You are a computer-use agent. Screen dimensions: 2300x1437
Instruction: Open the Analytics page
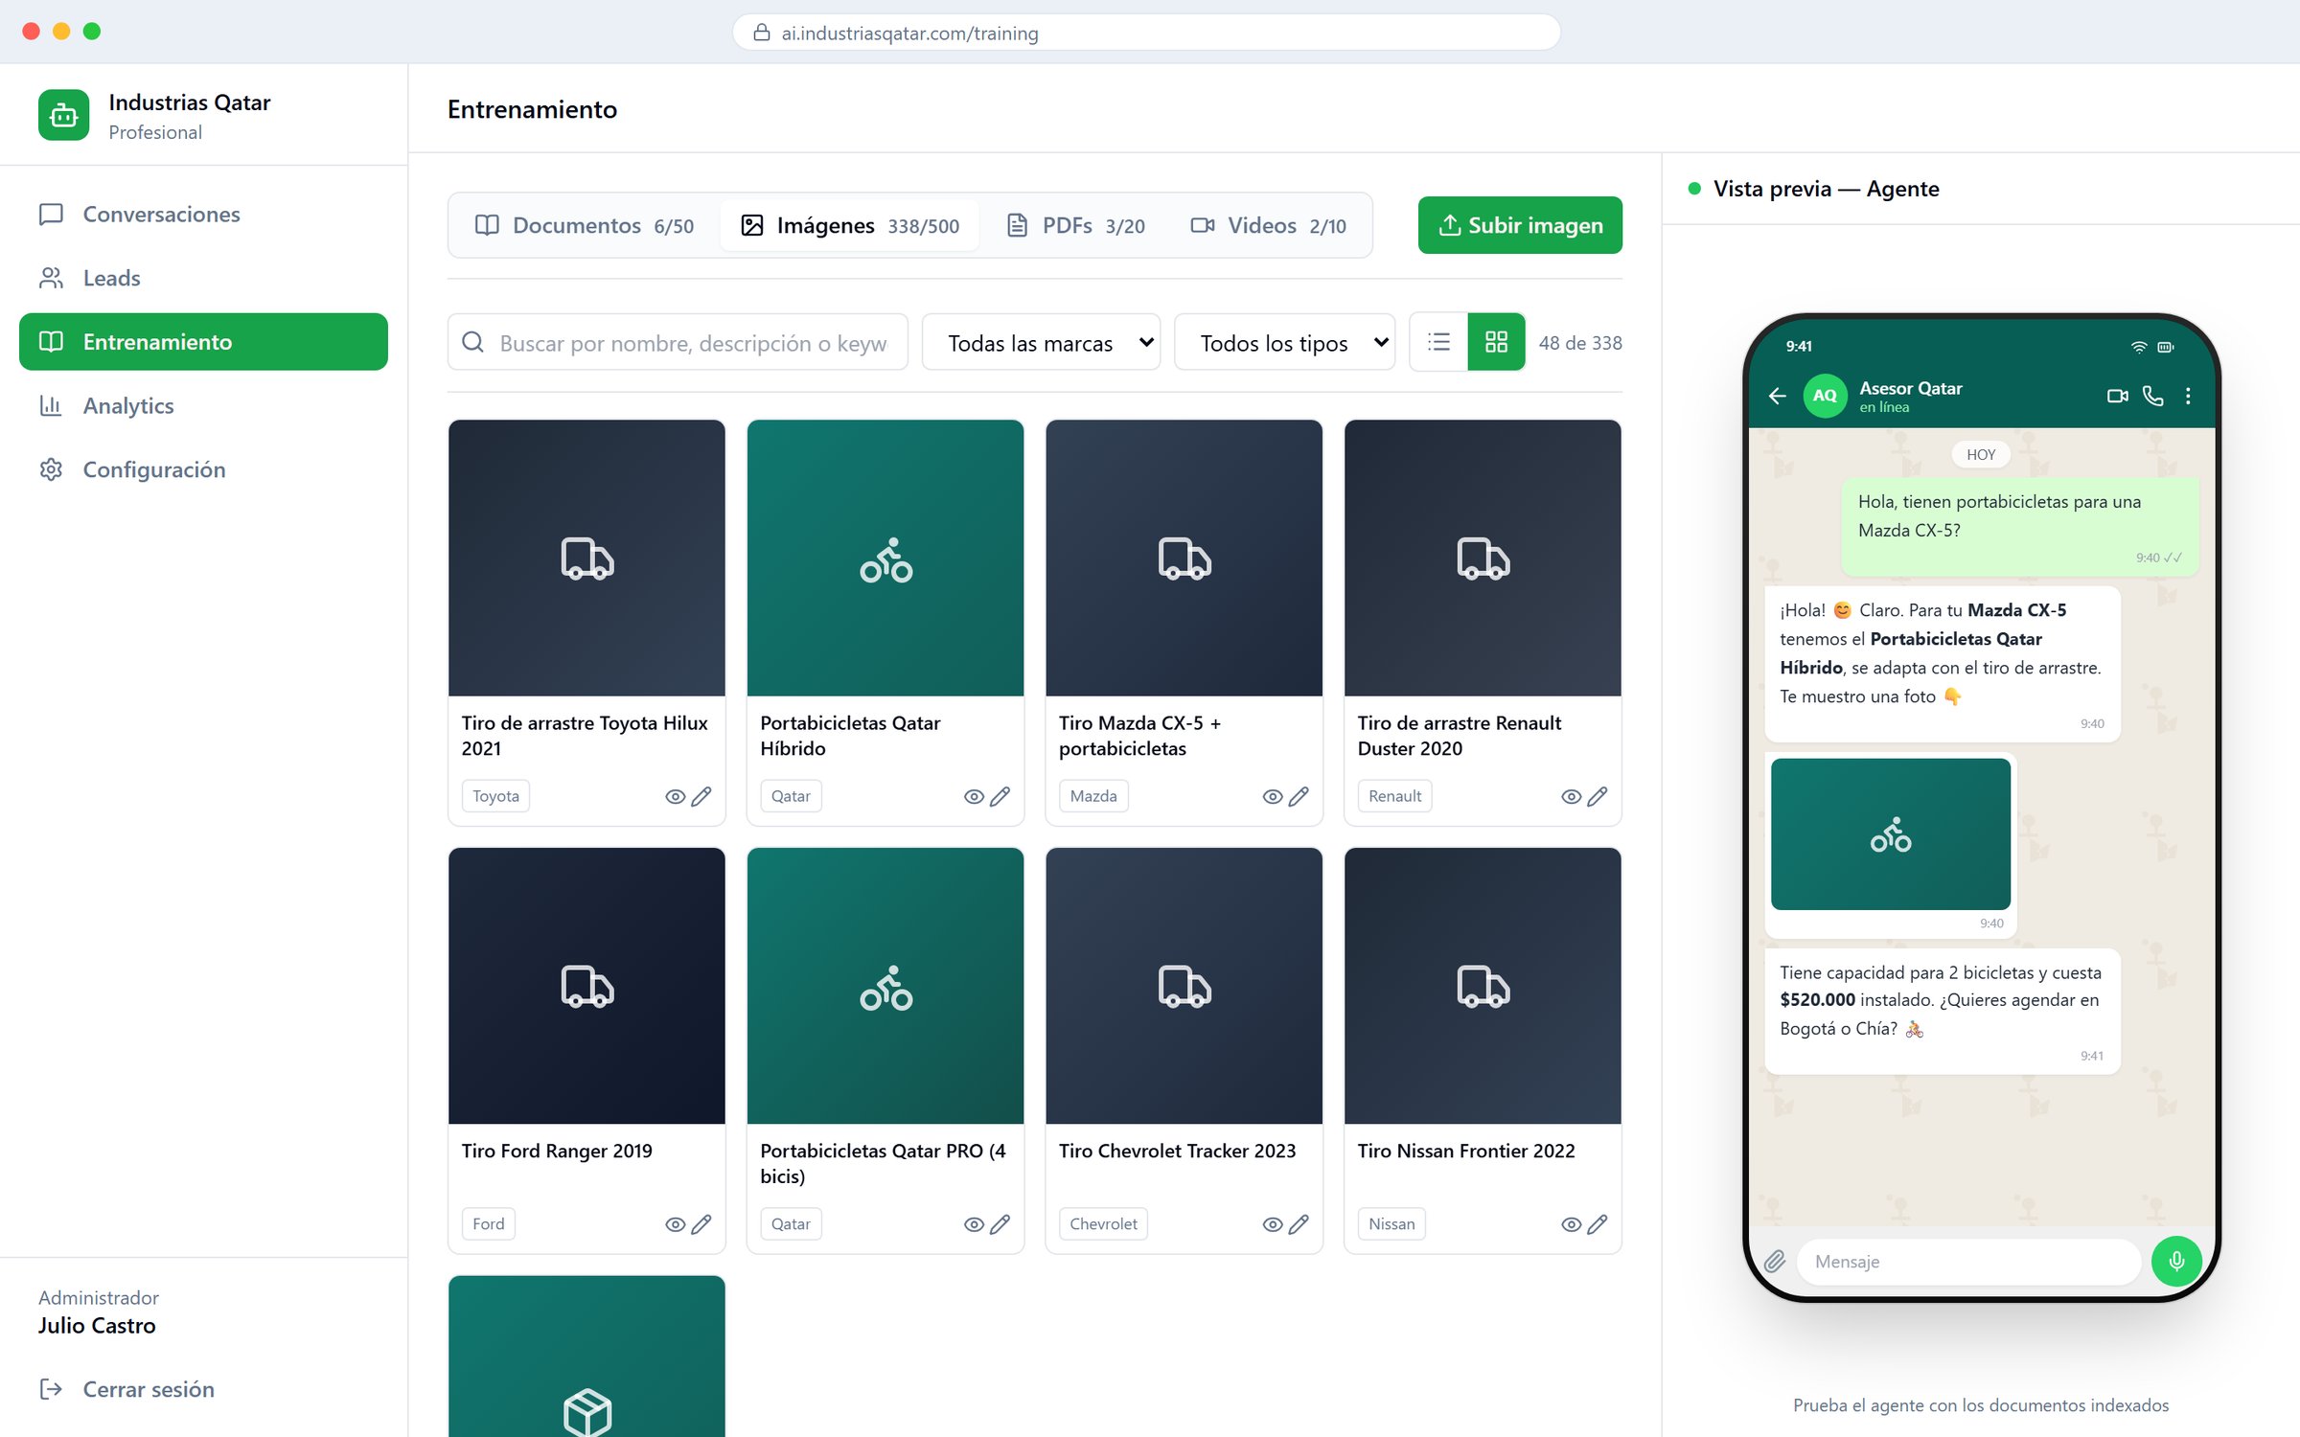tap(203, 405)
